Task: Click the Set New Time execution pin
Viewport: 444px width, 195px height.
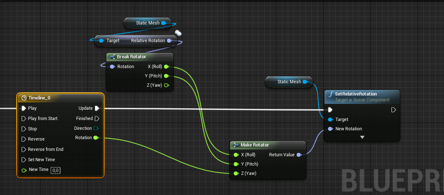Action: pos(24,160)
